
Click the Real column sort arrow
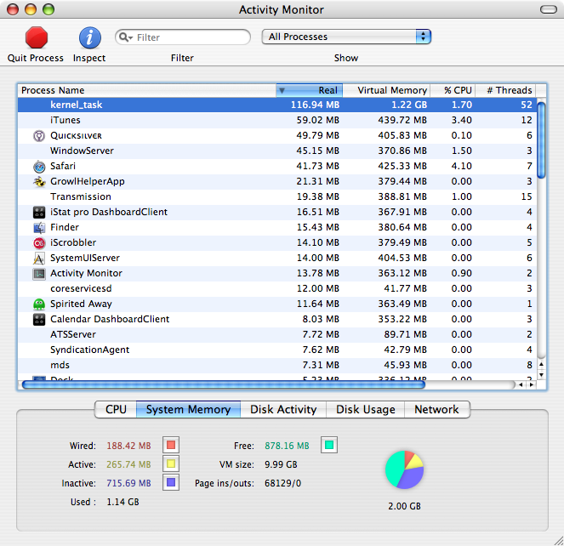pyautogui.click(x=282, y=91)
